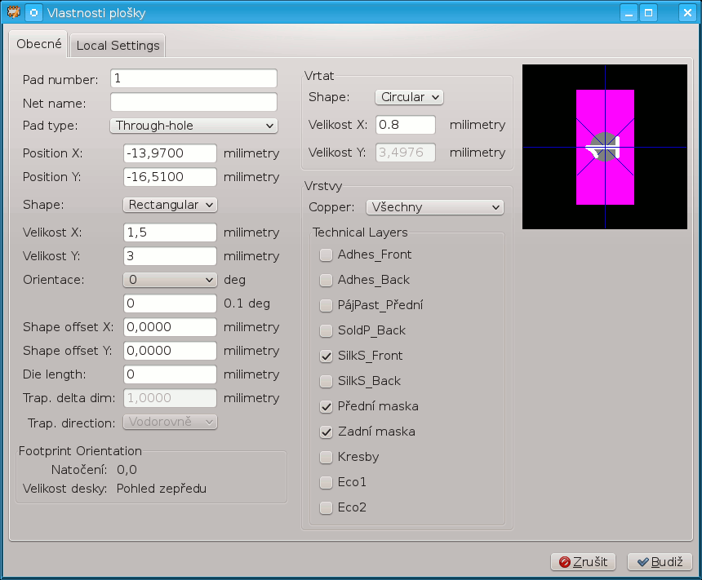
Task: Uncheck the Přední maska checkbox
Action: coord(326,407)
